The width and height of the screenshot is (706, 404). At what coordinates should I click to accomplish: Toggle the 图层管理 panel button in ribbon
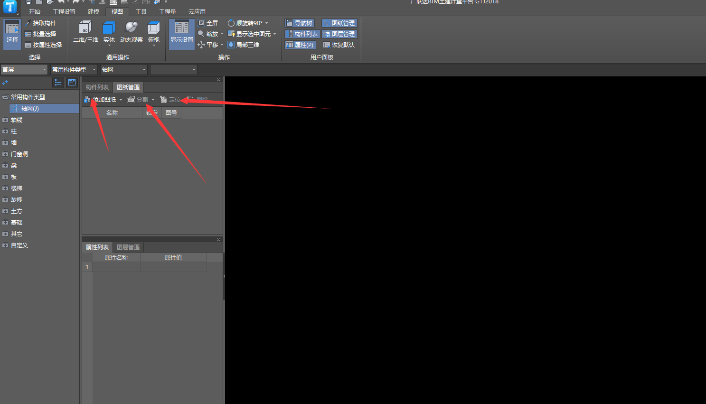(x=339, y=34)
